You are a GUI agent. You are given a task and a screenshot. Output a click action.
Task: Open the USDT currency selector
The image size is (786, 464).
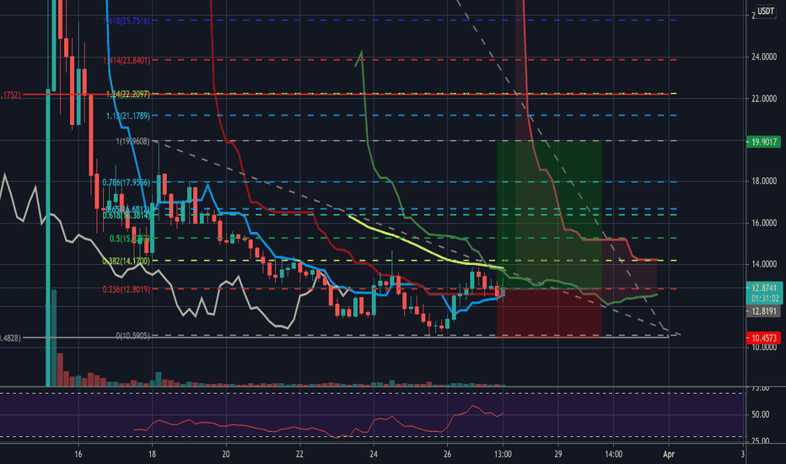(x=766, y=11)
